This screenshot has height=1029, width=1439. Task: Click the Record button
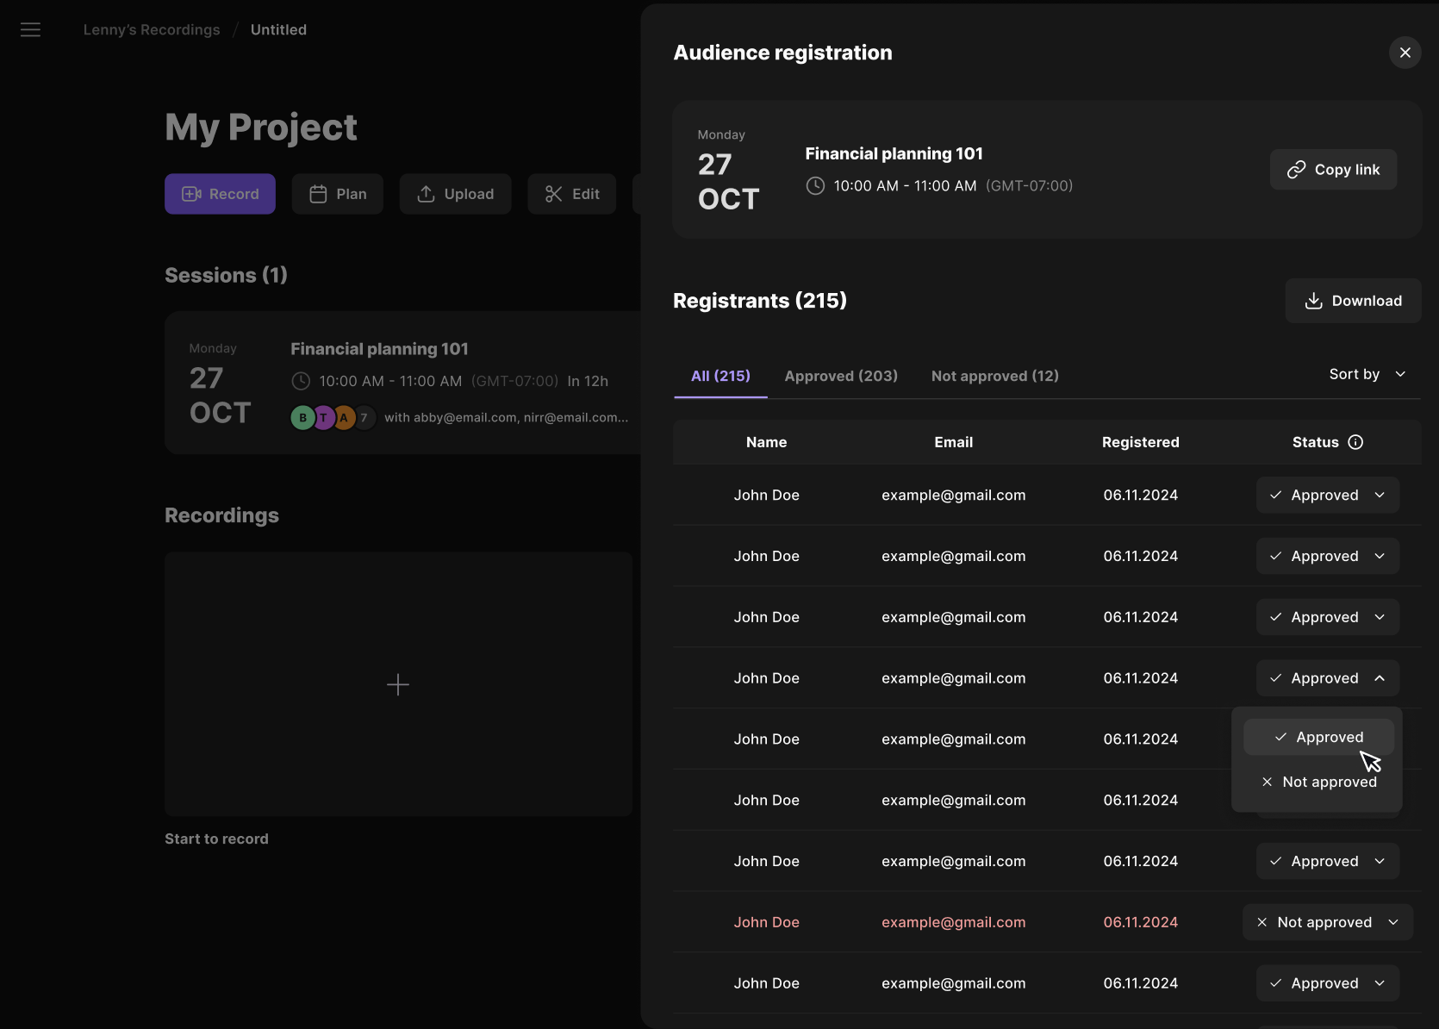tap(220, 194)
